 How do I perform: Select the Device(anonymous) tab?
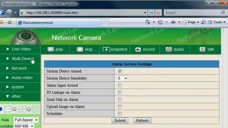(58, 23)
